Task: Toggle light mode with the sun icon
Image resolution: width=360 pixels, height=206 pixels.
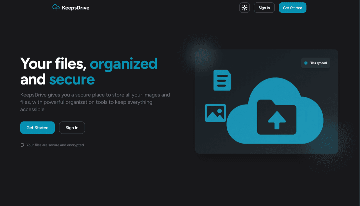Action: pyautogui.click(x=244, y=8)
